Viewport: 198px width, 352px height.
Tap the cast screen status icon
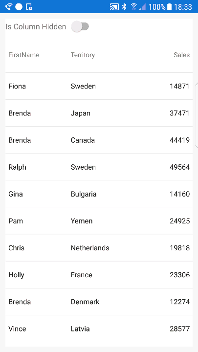point(114,7)
